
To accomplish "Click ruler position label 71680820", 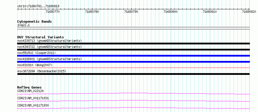I will click(249, 12).
